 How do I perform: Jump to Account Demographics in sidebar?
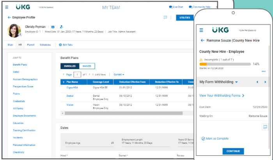pos(25,79)
